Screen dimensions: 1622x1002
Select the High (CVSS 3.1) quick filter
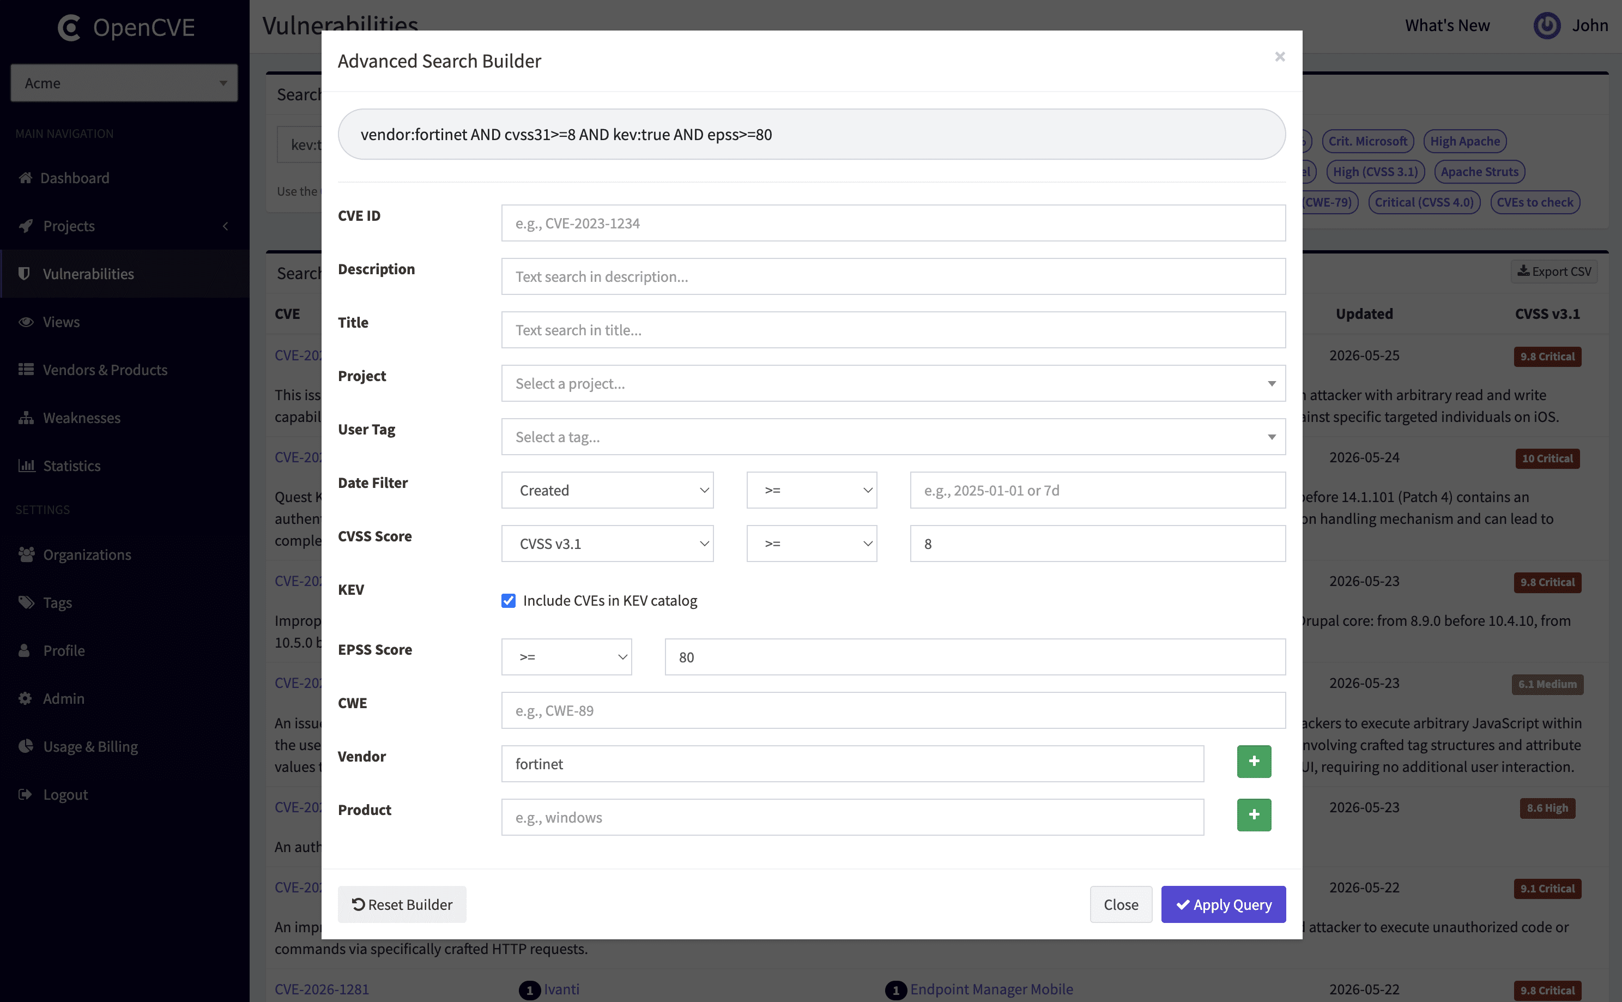tap(1375, 172)
